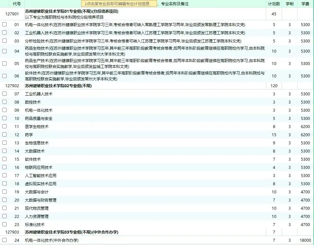The image size is (314, 245).
Task: Click the 虚拟现实技术应用 major name
Action: point(41,184)
